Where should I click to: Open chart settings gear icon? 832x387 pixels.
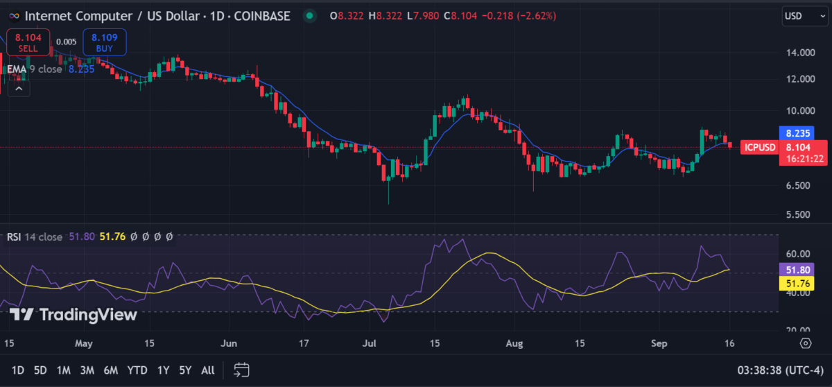coord(805,343)
